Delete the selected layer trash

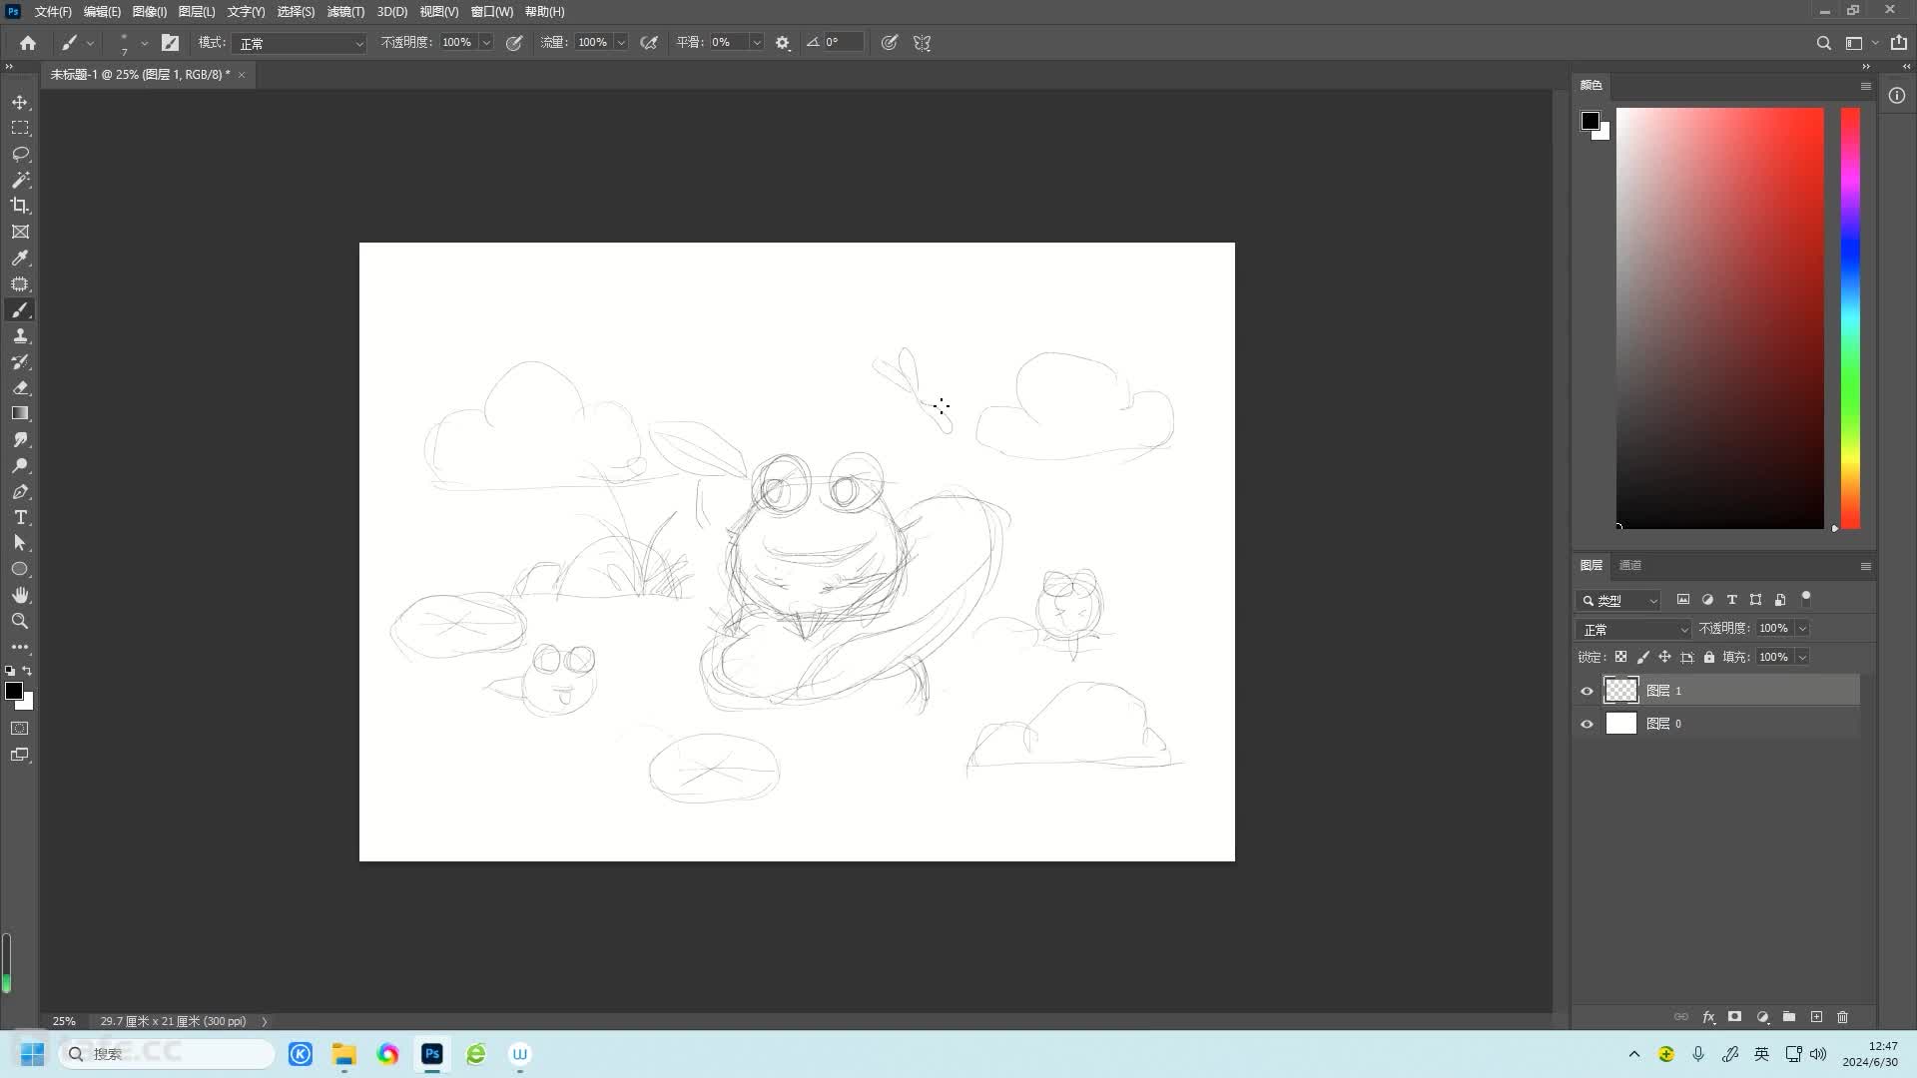(1843, 1017)
